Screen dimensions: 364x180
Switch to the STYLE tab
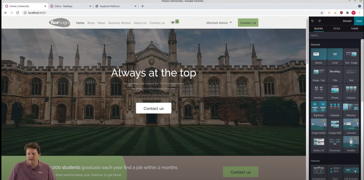click(337, 29)
